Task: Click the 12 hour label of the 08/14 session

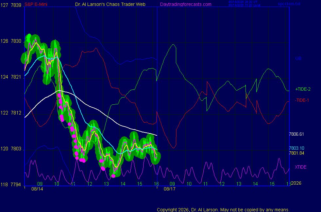Action: [90, 184]
